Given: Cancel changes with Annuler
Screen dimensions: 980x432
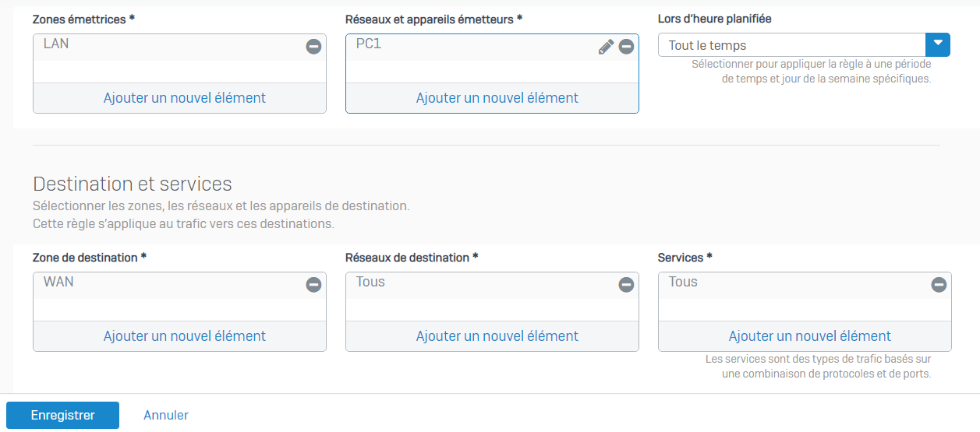Looking at the screenshot, I should click(166, 415).
